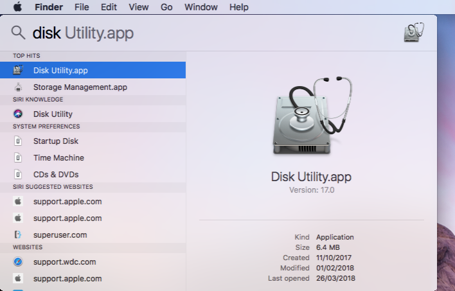Click the superuser.com website icon
The height and width of the screenshot is (291, 455).
(19, 234)
